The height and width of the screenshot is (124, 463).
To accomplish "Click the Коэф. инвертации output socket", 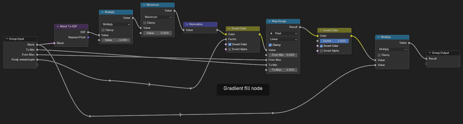I will (x=37, y=60).
